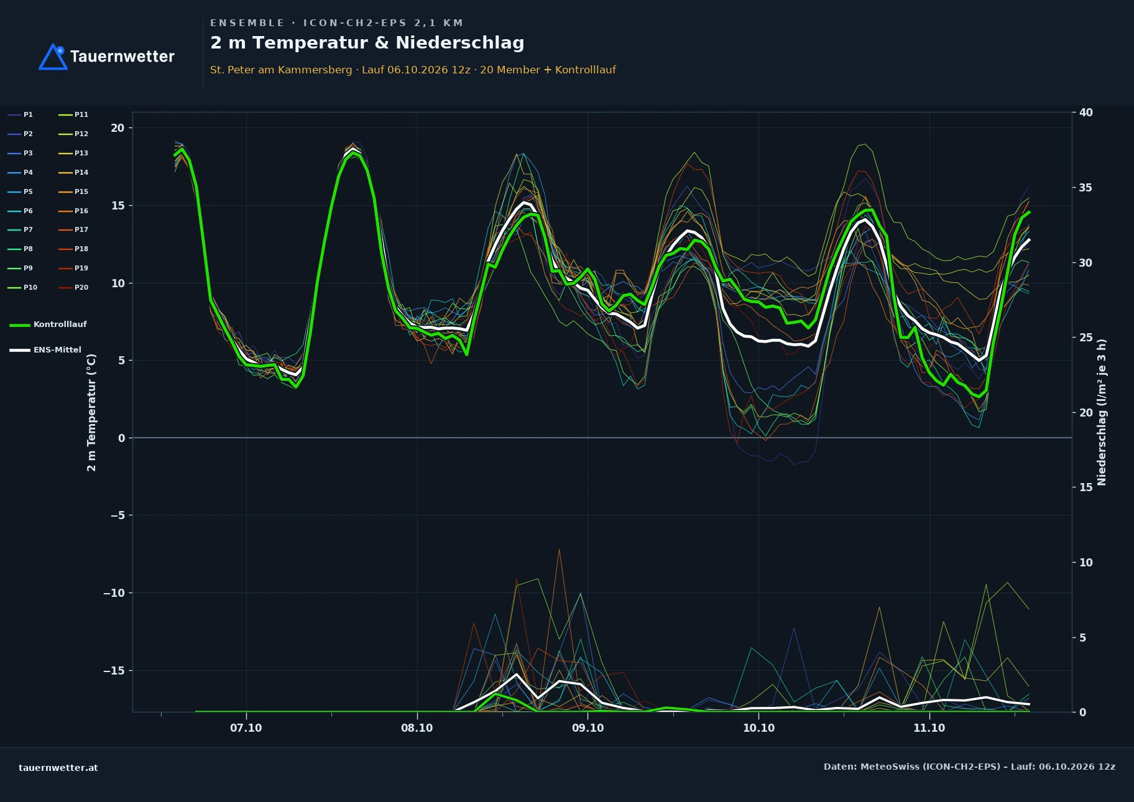Click the 09.10 date label

coord(588,728)
